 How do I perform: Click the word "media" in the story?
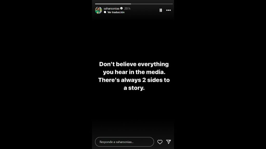tap(155, 72)
